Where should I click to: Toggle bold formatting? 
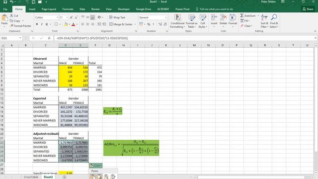[37, 24]
